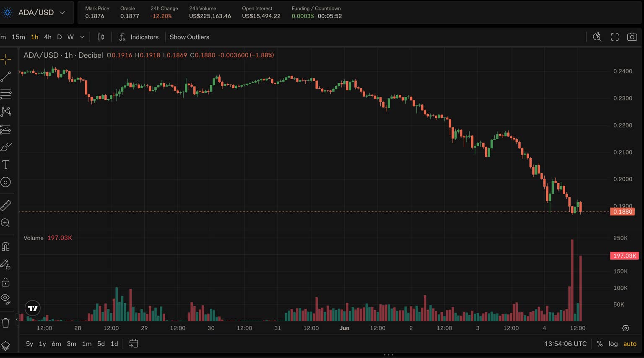The width and height of the screenshot is (644, 358).
Task: Switch to the 15m timeframe
Action: point(18,37)
